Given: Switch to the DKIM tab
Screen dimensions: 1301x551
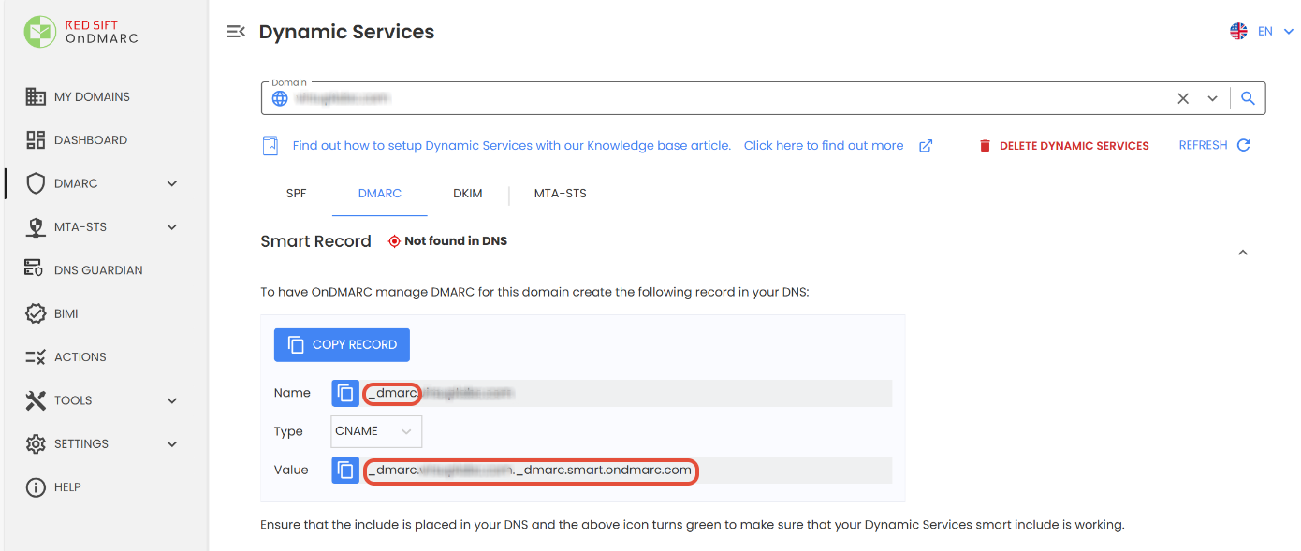Looking at the screenshot, I should click(468, 194).
